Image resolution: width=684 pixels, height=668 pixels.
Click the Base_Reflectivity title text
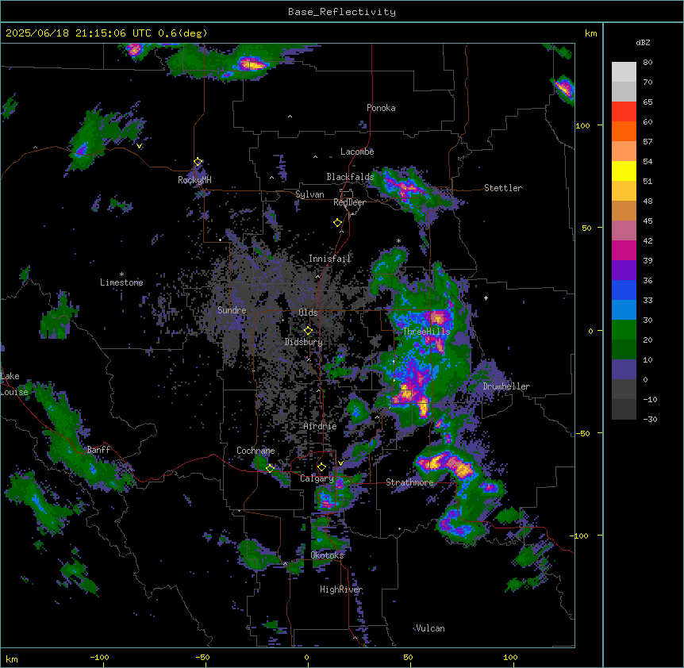(x=342, y=12)
